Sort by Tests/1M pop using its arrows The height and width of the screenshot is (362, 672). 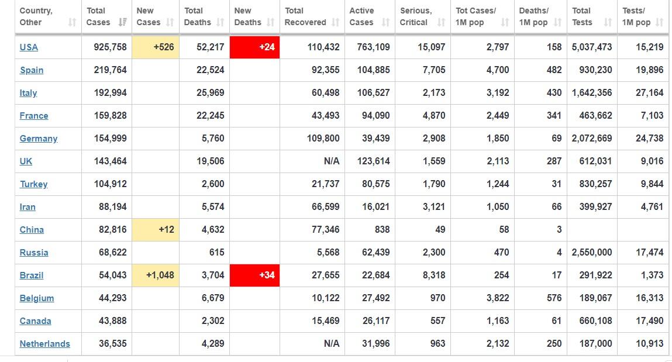coord(659,22)
